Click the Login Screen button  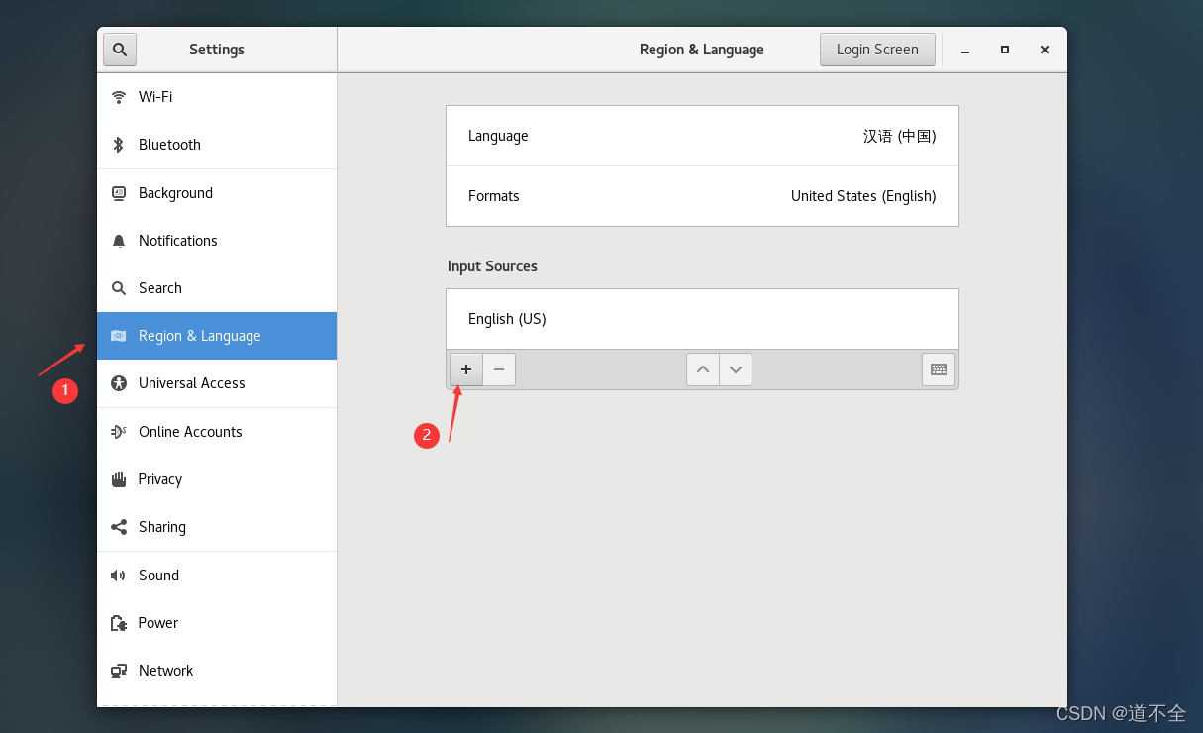[x=877, y=50]
